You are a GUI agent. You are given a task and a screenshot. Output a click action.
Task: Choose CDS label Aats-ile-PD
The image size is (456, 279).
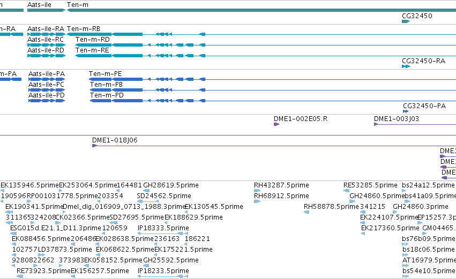pyautogui.click(x=47, y=95)
